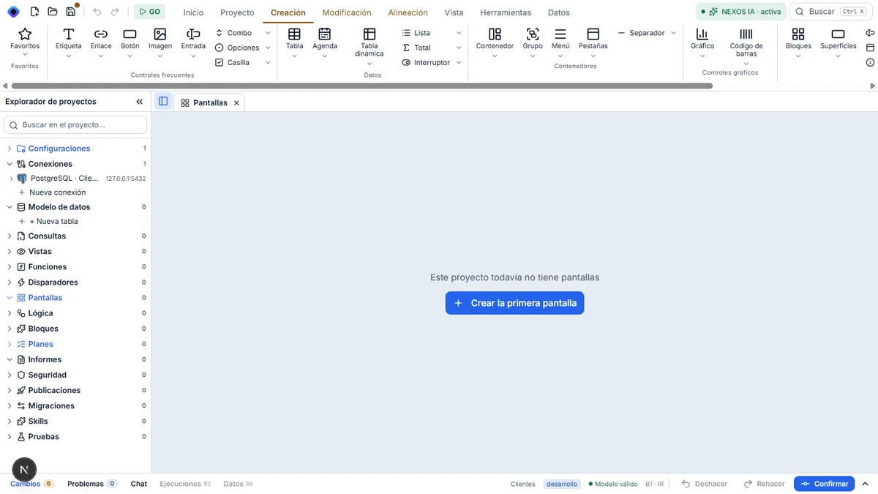Open the NEXOS IA activa indicator
This screenshot has height=494, width=878.
pyautogui.click(x=740, y=12)
